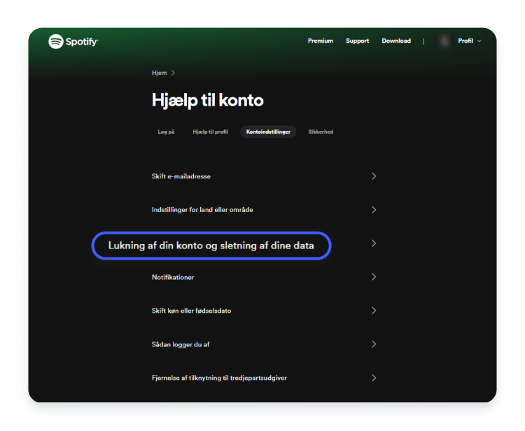Open Skift e-mailadresse article
Screen dimensions: 525x431
[181, 176]
